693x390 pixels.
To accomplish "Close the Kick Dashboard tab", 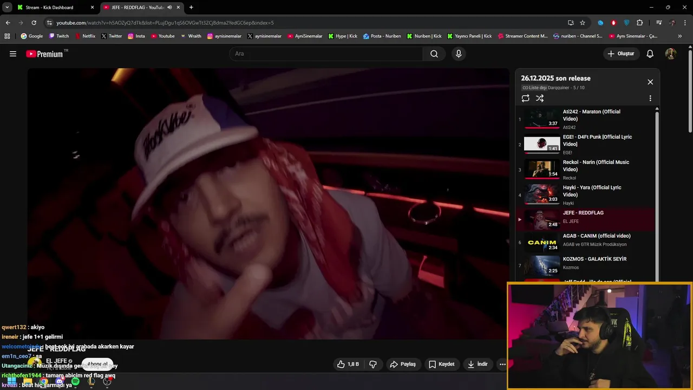I will click(92, 8).
